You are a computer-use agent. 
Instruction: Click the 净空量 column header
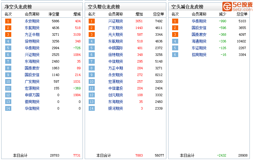(x=54, y=14)
